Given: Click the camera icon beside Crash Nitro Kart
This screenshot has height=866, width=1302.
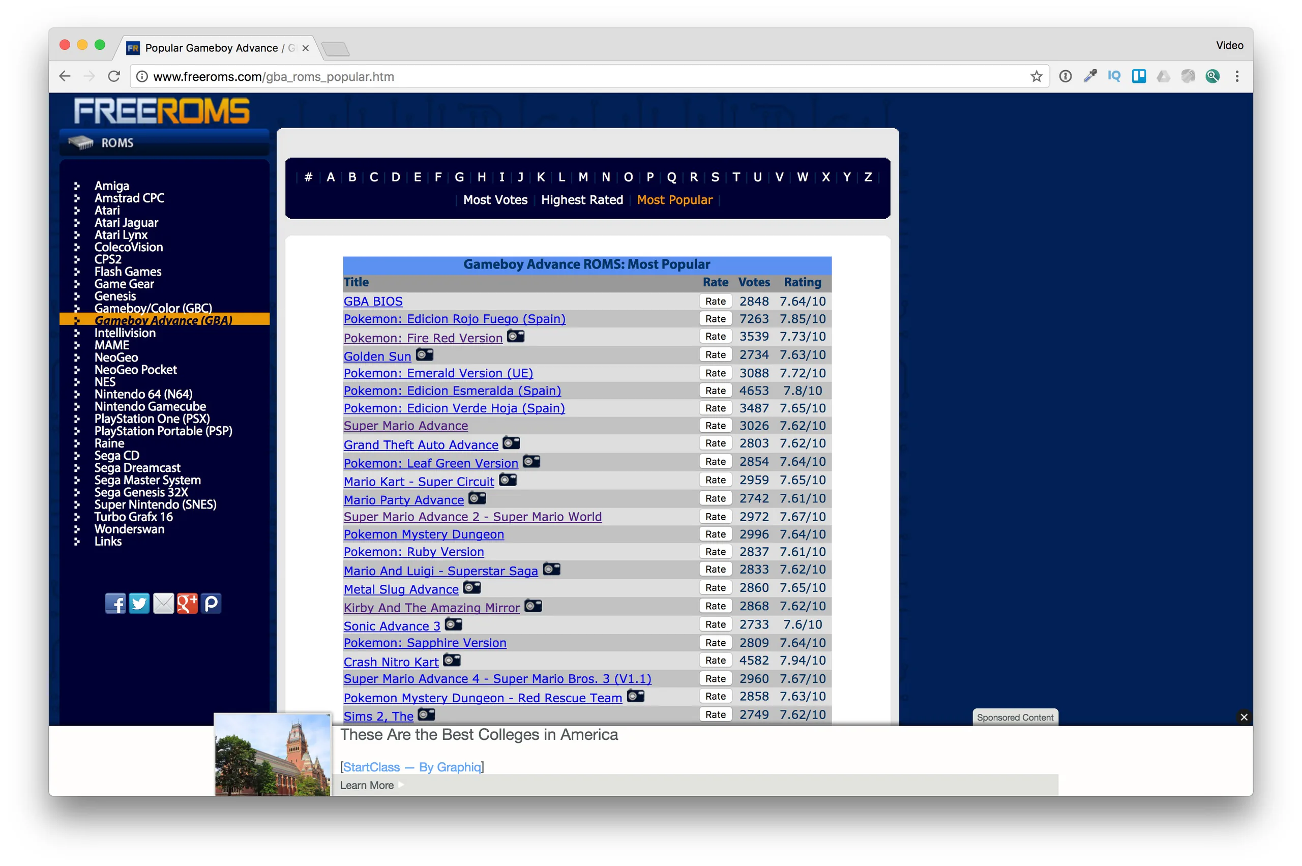Looking at the screenshot, I should pos(452,660).
